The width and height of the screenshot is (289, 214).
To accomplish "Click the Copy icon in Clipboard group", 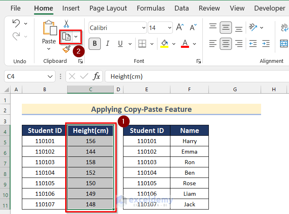I will (66, 36).
